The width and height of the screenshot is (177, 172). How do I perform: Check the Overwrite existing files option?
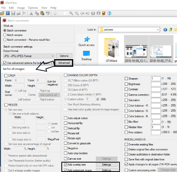126,144
